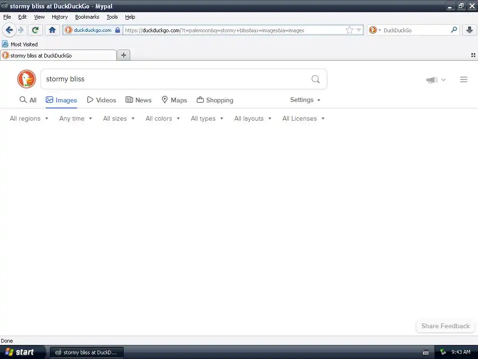Image resolution: width=478 pixels, height=359 pixels.
Task: Open the Maps tab
Action: [174, 100]
